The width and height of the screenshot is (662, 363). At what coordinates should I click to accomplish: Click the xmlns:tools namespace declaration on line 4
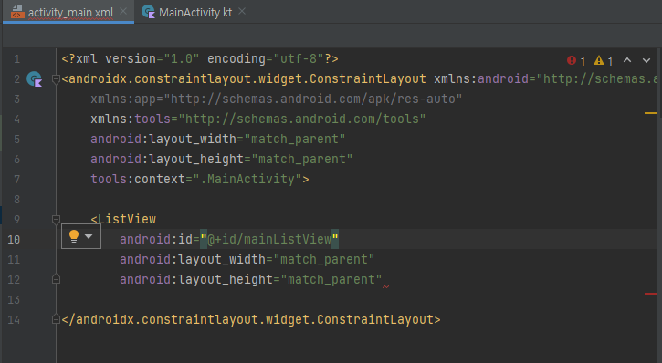point(258,119)
